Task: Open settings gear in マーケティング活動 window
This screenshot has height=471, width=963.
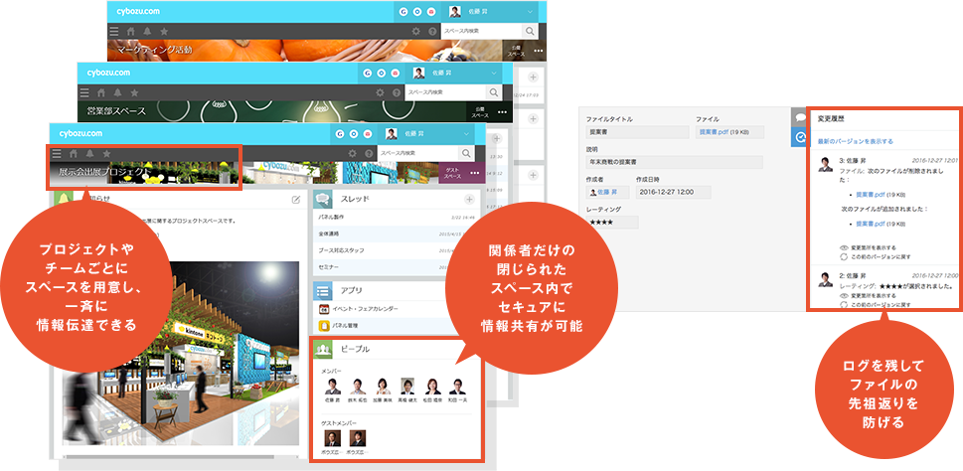Action: pos(416,32)
